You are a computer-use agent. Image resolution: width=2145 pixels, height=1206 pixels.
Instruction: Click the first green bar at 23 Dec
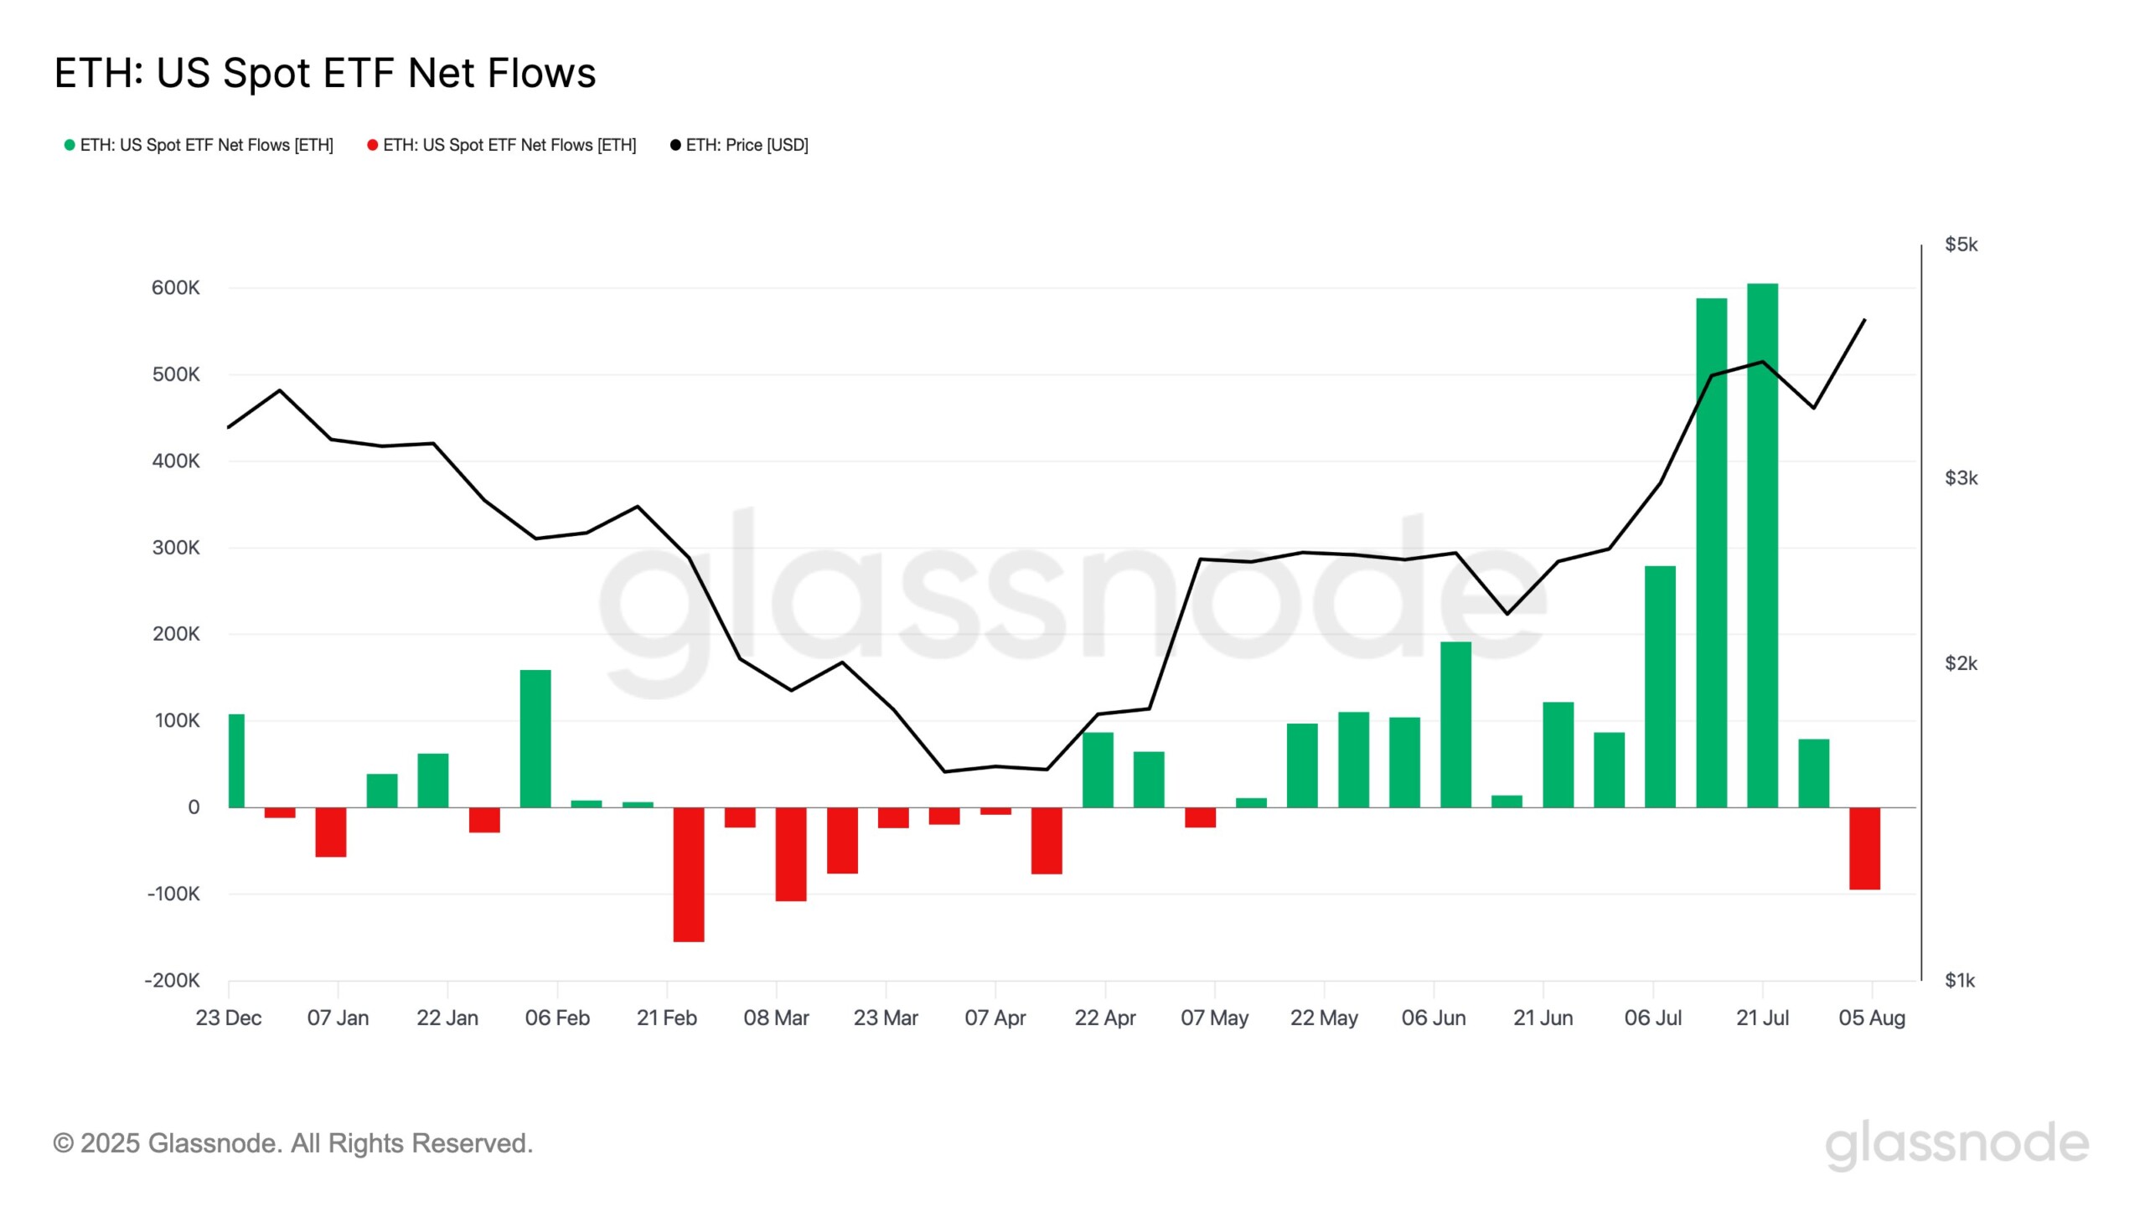click(236, 760)
